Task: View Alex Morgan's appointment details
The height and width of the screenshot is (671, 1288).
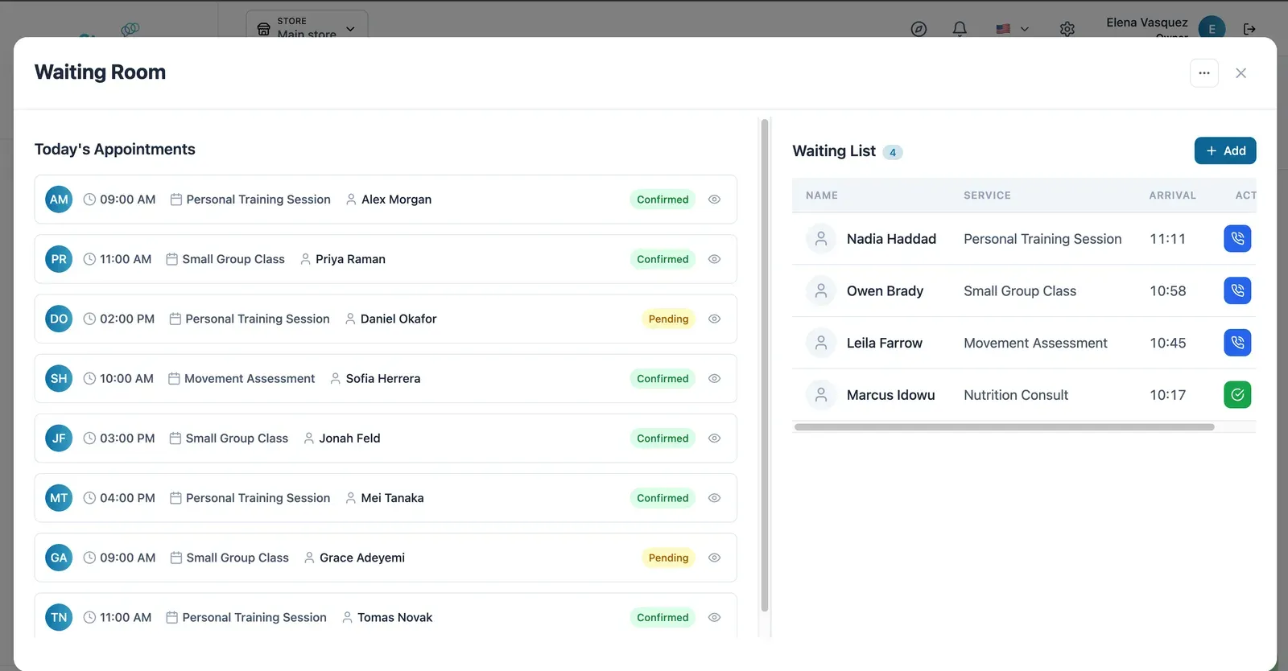Action: 714,200
